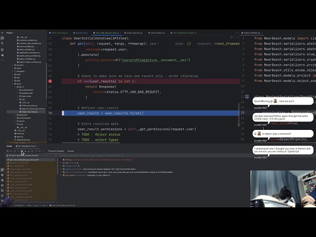Viewport: 316px width, 237px height.
Task: Open the Debug tool window stripe icon
Action: (x=2, y=170)
